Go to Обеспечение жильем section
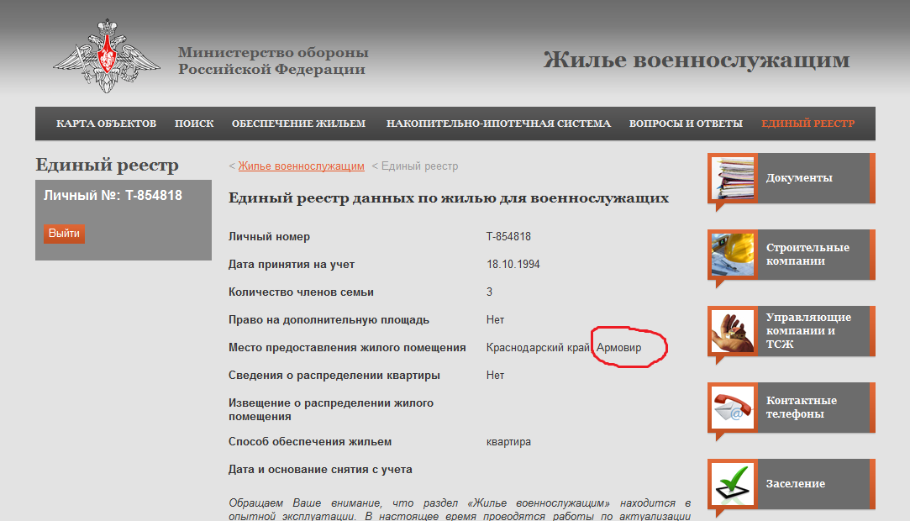This screenshot has height=521, width=910. 298,124
